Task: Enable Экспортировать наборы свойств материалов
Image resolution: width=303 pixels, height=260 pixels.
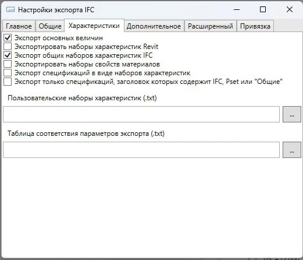Action: (8, 64)
